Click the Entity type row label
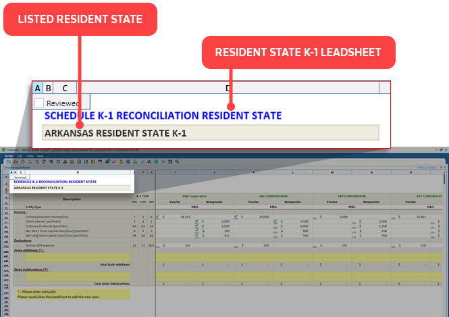 (34, 207)
